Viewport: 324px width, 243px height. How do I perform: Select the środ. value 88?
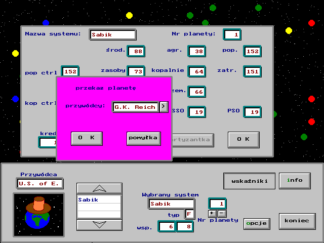pos(136,51)
